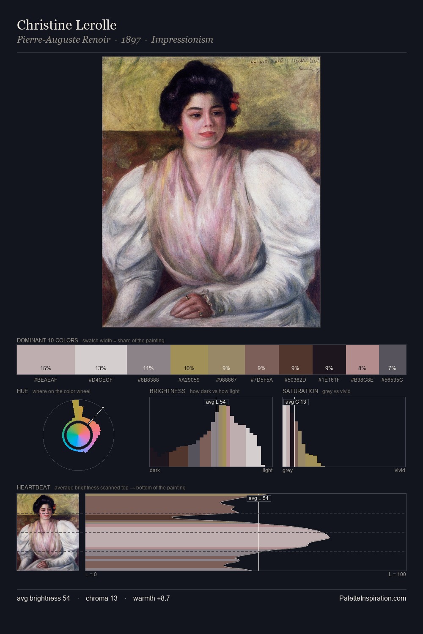Click the 'HEARTBEAT' section heading
This screenshot has width=423, height=634.
click(33, 487)
